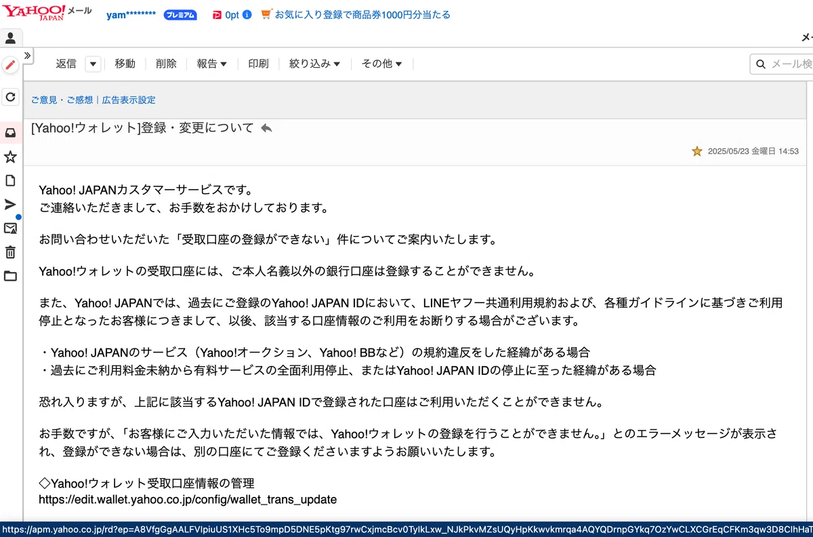This screenshot has height=537, width=813.
Task: Click the shopping cart promo icon
Action: [x=266, y=14]
